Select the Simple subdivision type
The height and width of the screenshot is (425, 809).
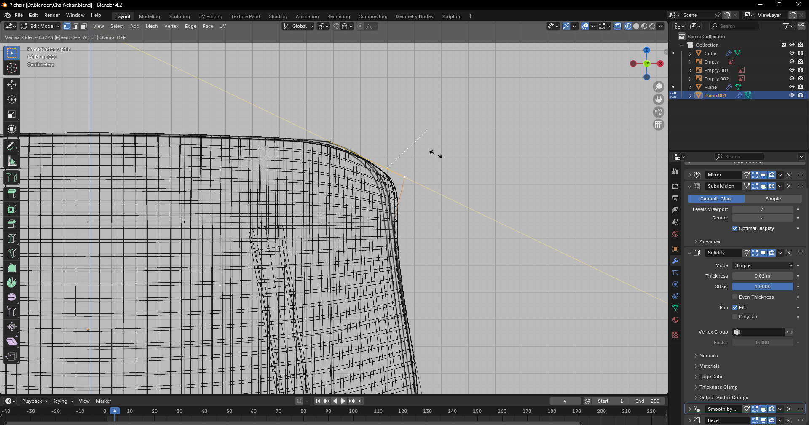pyautogui.click(x=773, y=199)
